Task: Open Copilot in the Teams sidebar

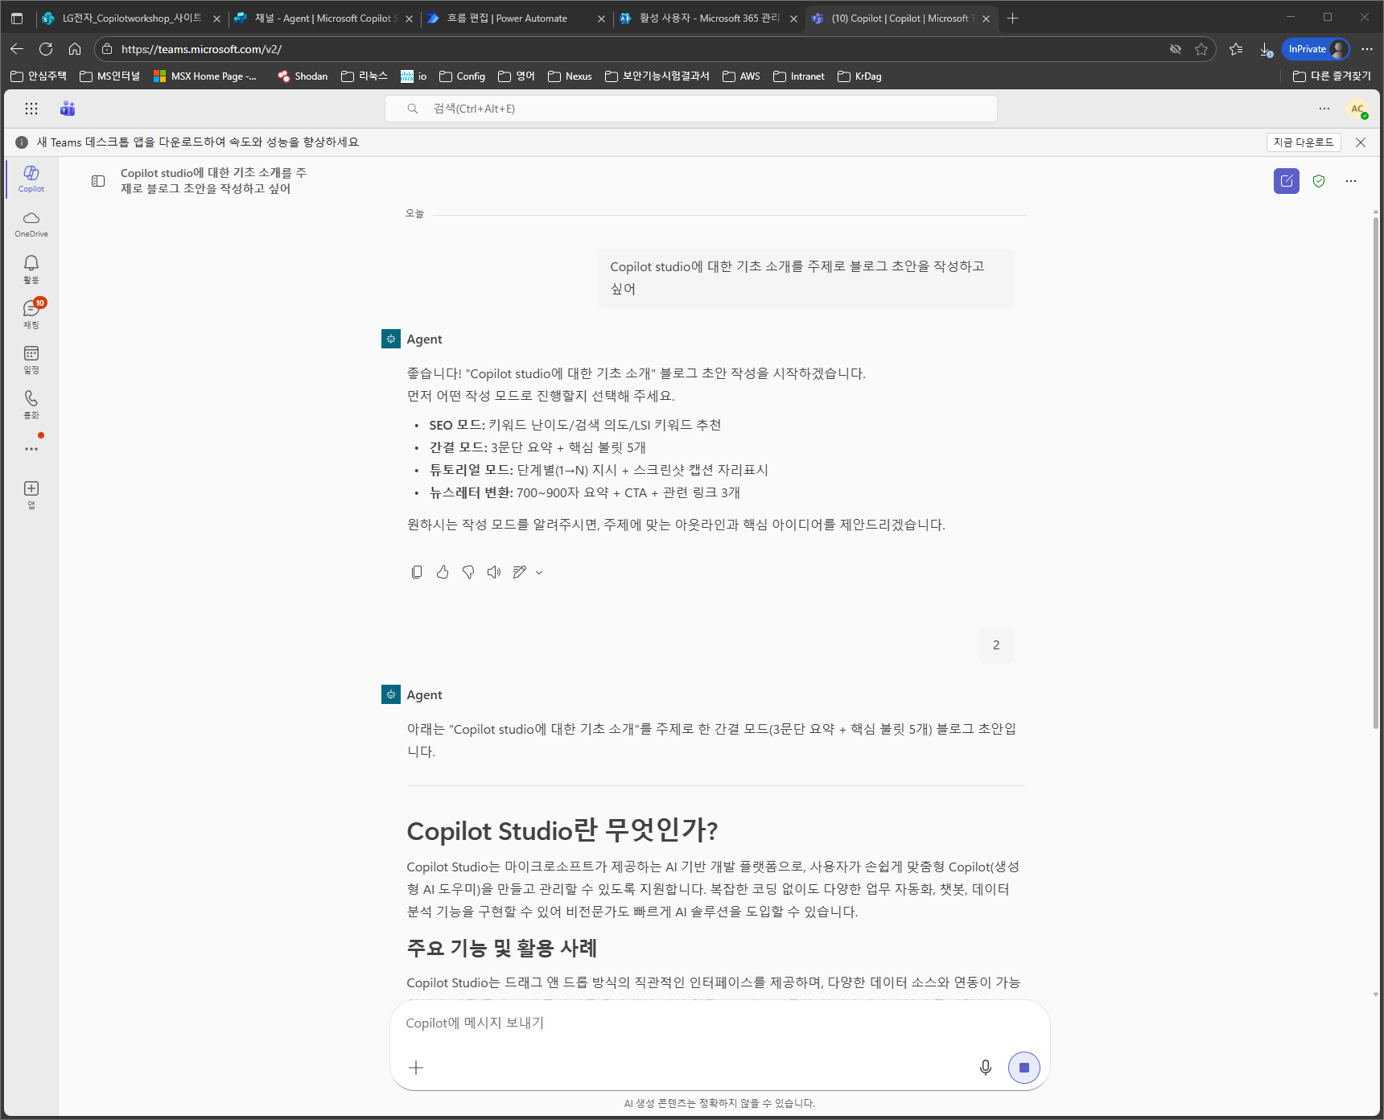Action: point(31,179)
